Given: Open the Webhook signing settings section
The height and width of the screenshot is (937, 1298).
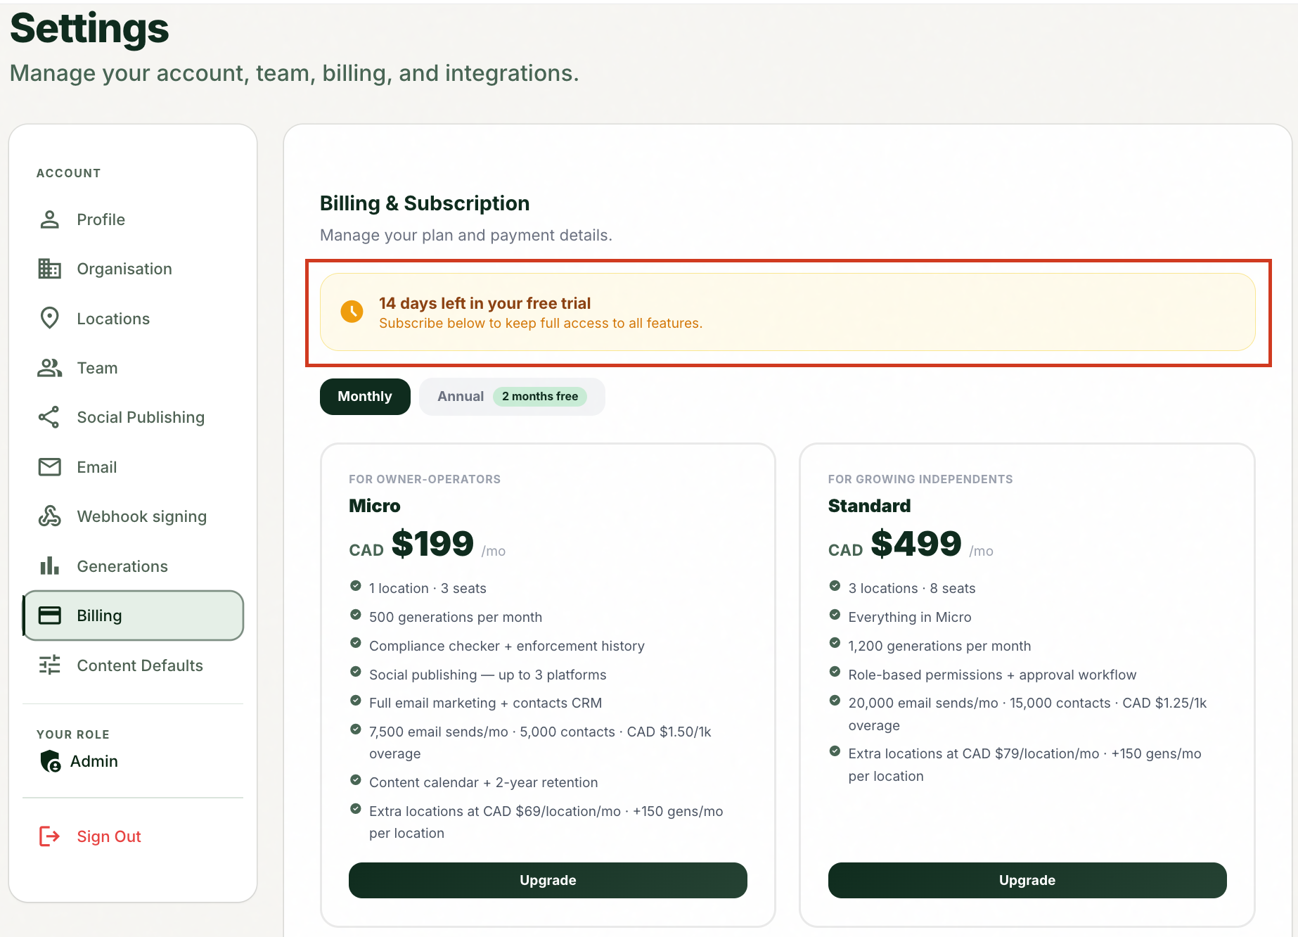Looking at the screenshot, I should (133, 516).
